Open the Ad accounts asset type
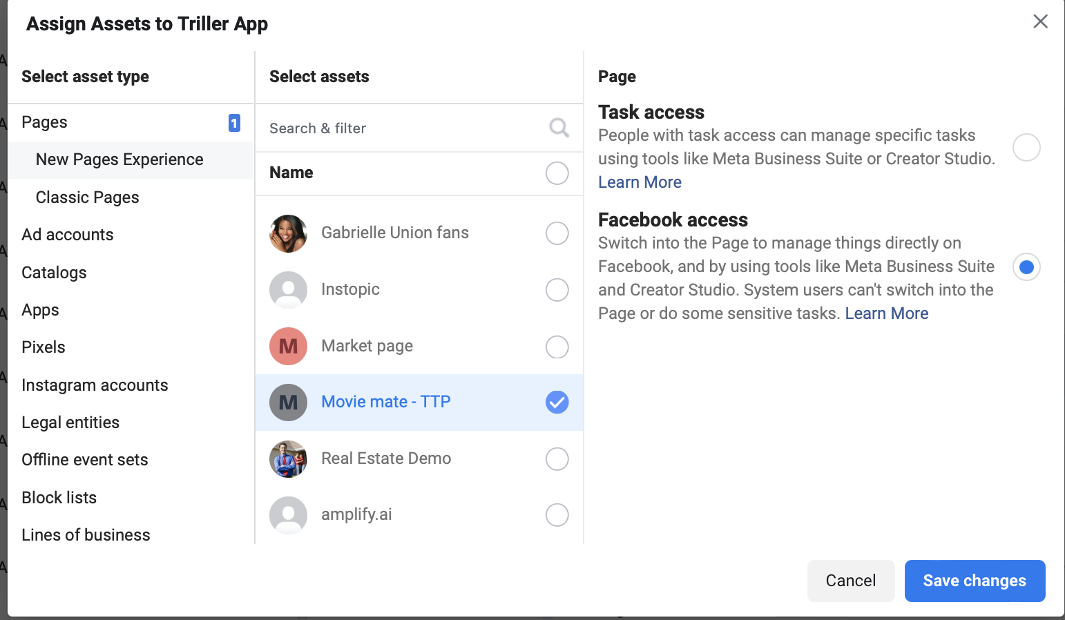1065x620 pixels. (68, 235)
